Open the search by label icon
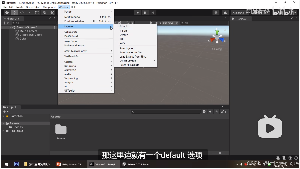 point(210,112)
